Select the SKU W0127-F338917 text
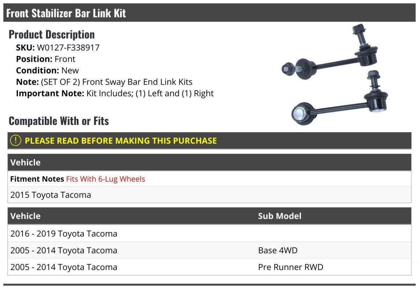 click(68, 47)
